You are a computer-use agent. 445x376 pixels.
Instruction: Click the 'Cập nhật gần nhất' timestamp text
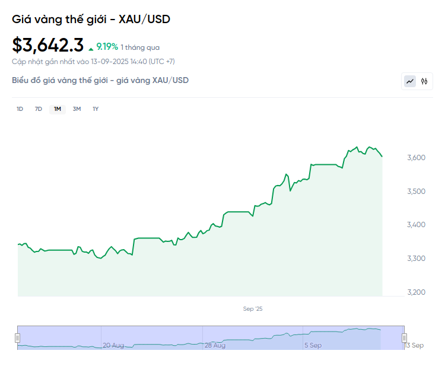click(93, 61)
